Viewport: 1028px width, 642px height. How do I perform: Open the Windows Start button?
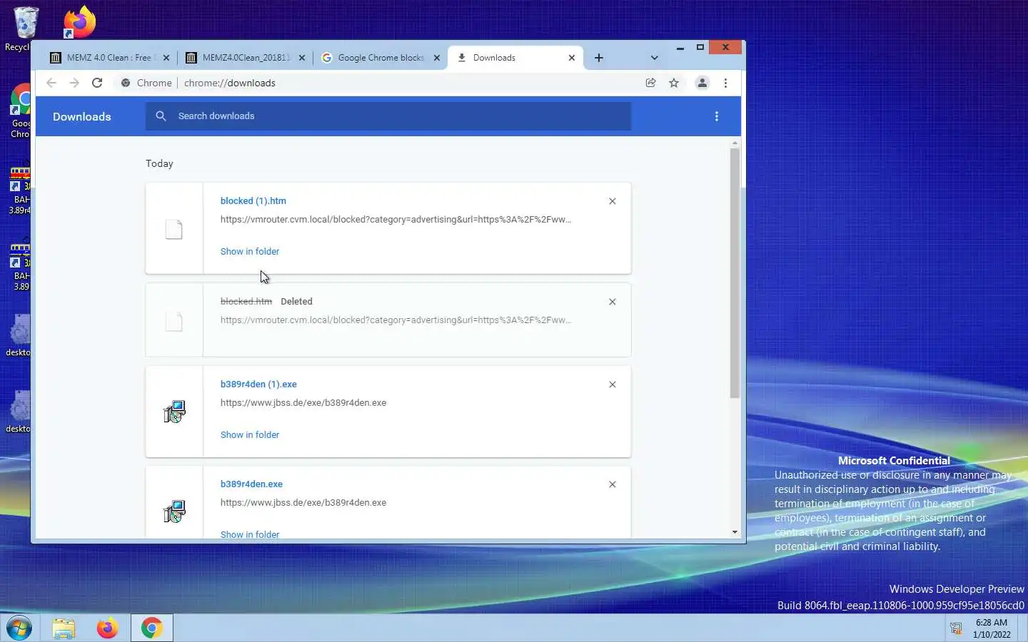coord(19,628)
